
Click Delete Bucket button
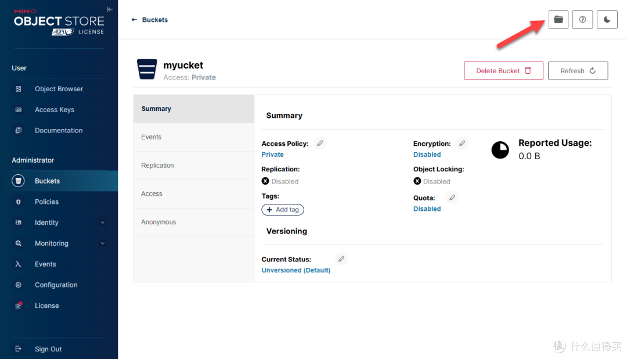(503, 71)
